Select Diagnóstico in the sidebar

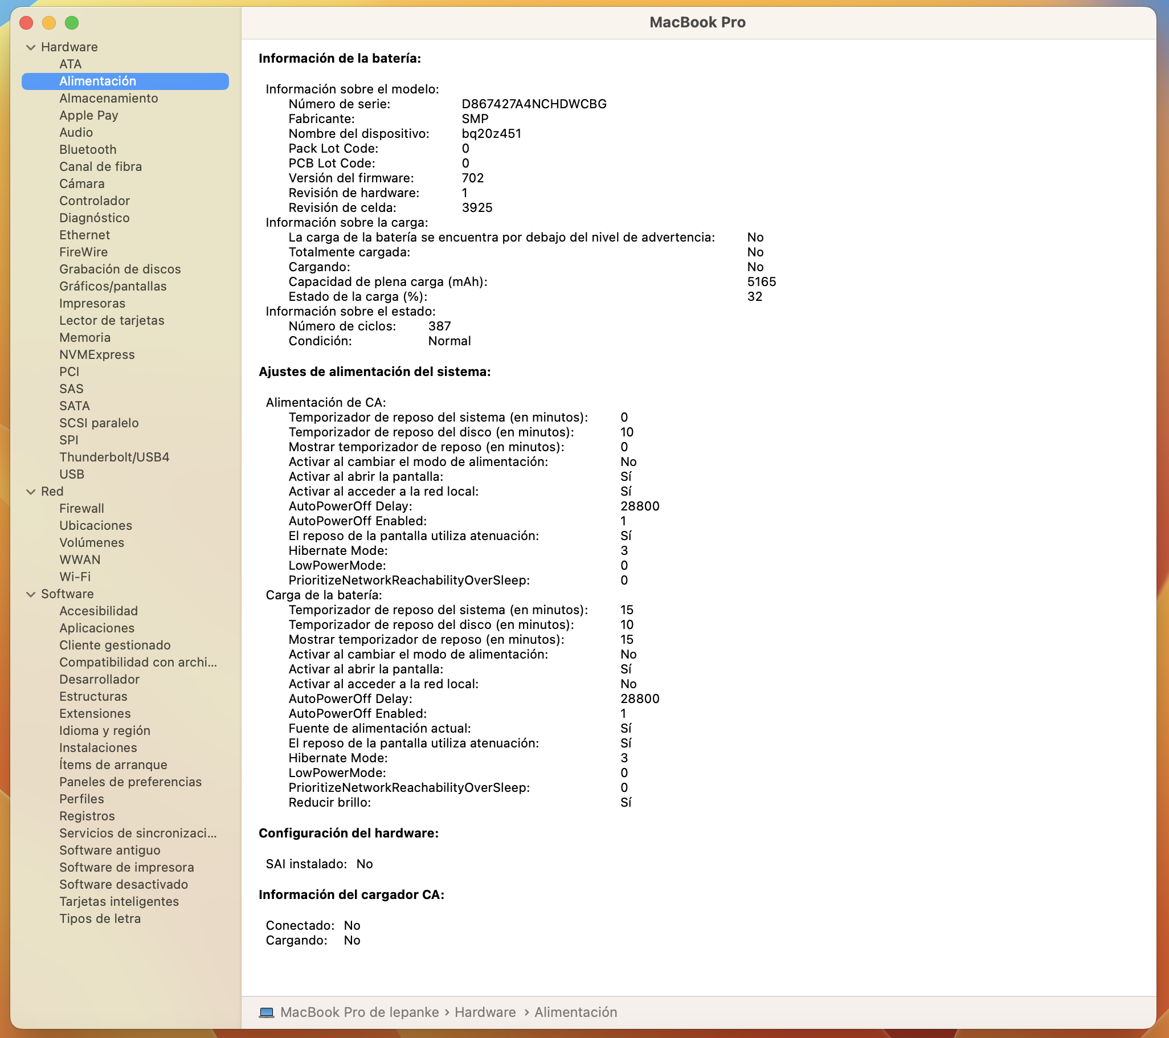point(95,218)
